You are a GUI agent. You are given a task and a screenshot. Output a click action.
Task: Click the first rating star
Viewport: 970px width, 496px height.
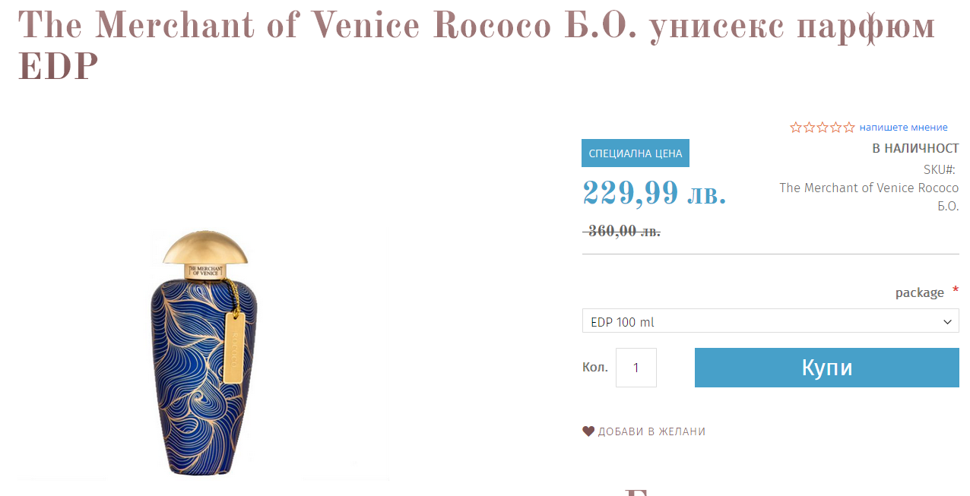[796, 128]
